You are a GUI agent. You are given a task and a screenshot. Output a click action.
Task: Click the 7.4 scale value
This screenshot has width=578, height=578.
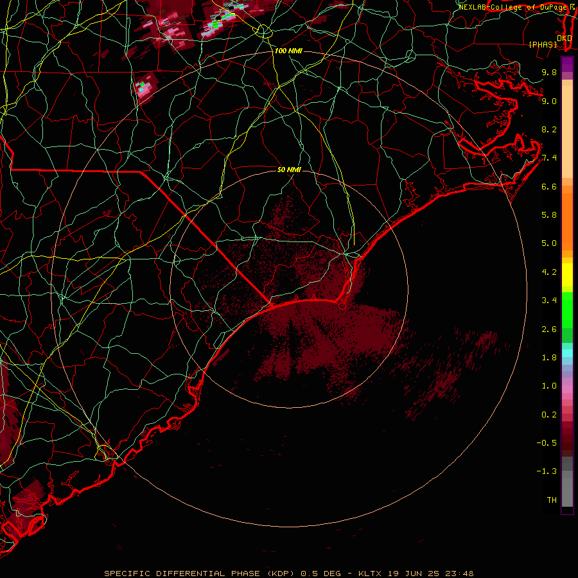549,158
